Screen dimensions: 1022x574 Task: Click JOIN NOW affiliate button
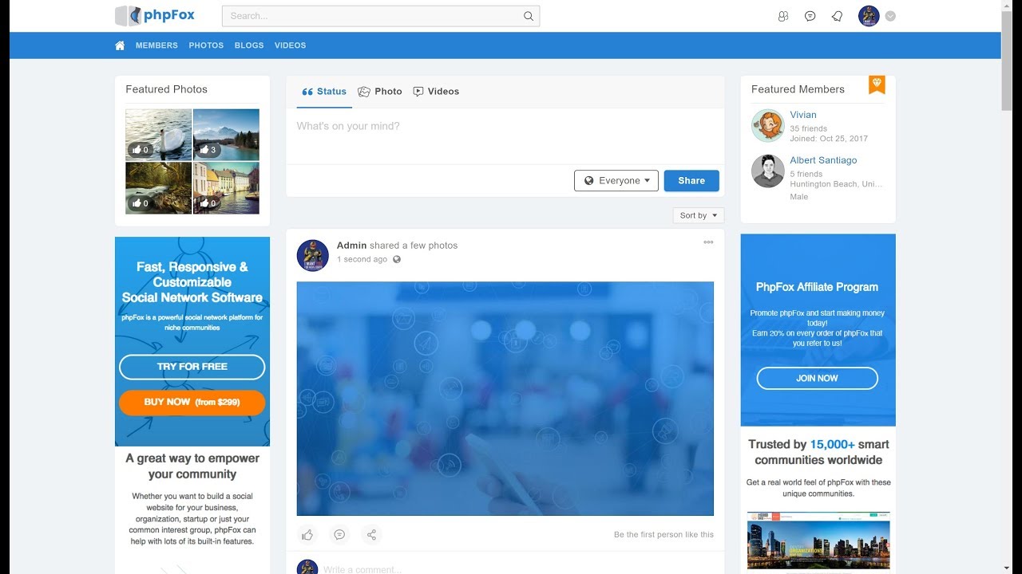818,378
